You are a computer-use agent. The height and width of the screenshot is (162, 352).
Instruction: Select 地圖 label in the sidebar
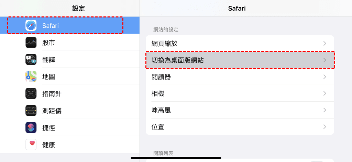[x=48, y=77]
